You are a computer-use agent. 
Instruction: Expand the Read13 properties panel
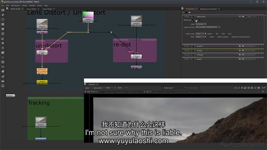pyautogui.click(x=184, y=46)
